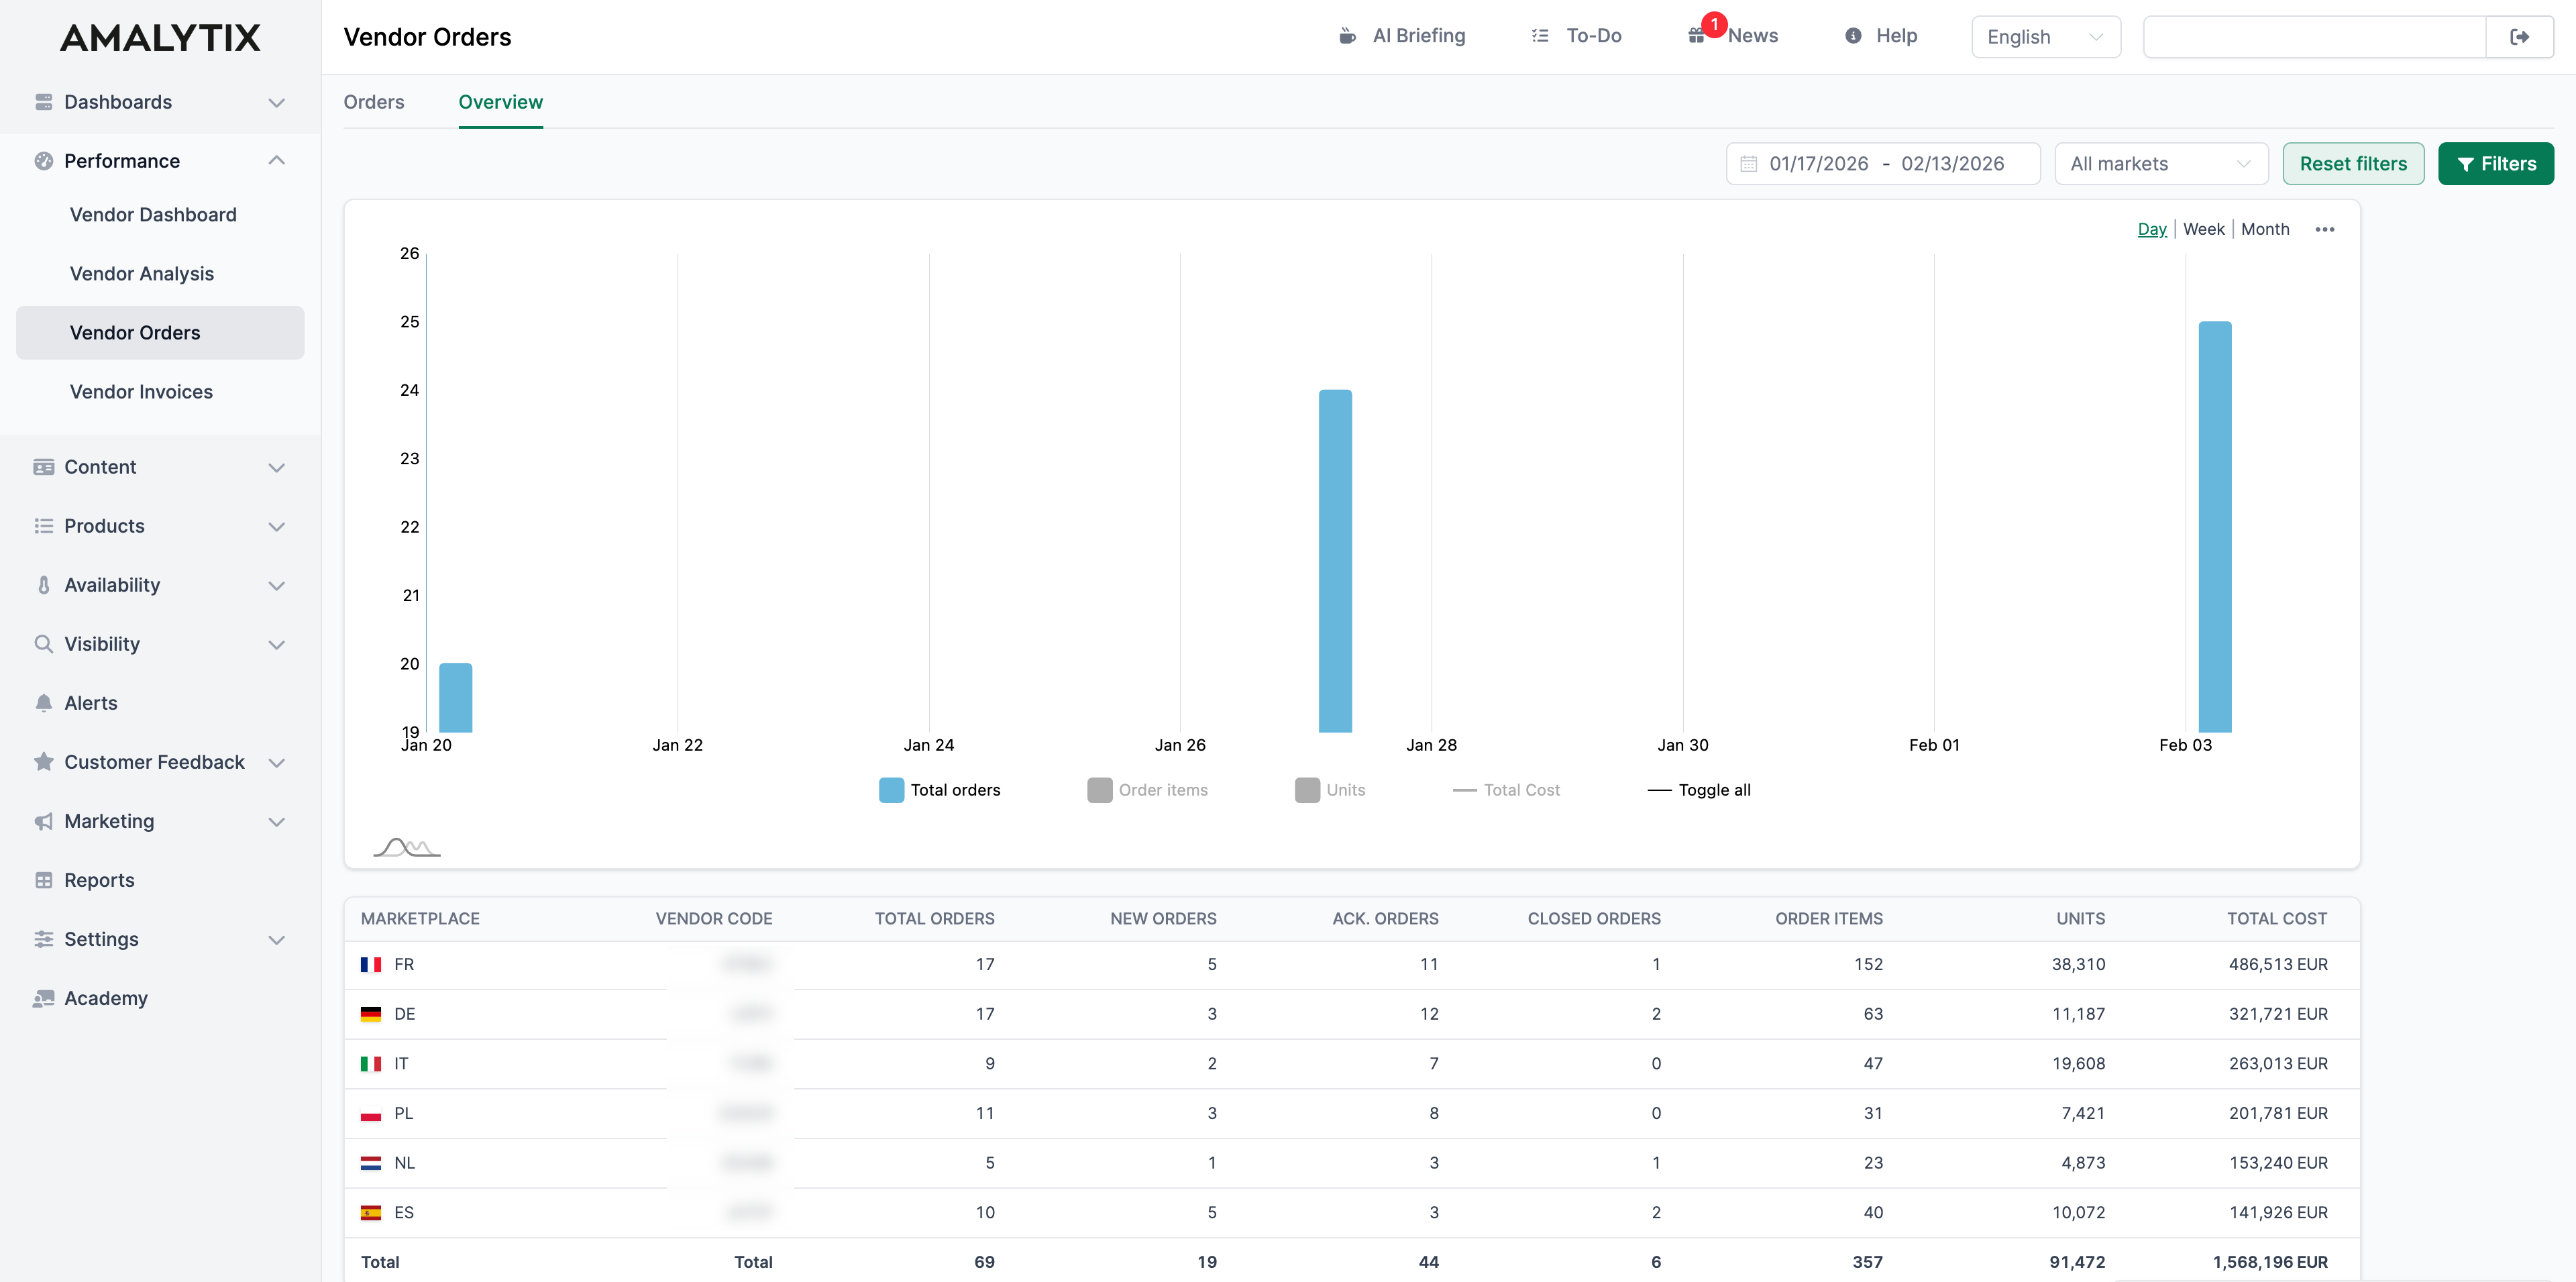Viewport: 2576px width, 1282px height.
Task: Open the date range picker field
Action: click(1882, 163)
